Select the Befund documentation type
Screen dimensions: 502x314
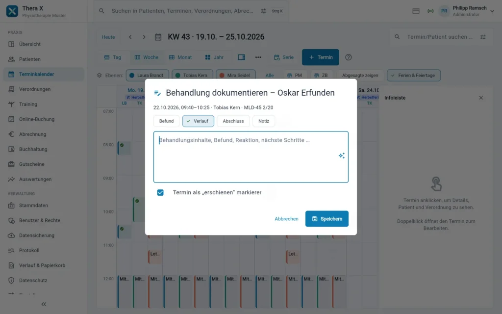click(x=167, y=121)
